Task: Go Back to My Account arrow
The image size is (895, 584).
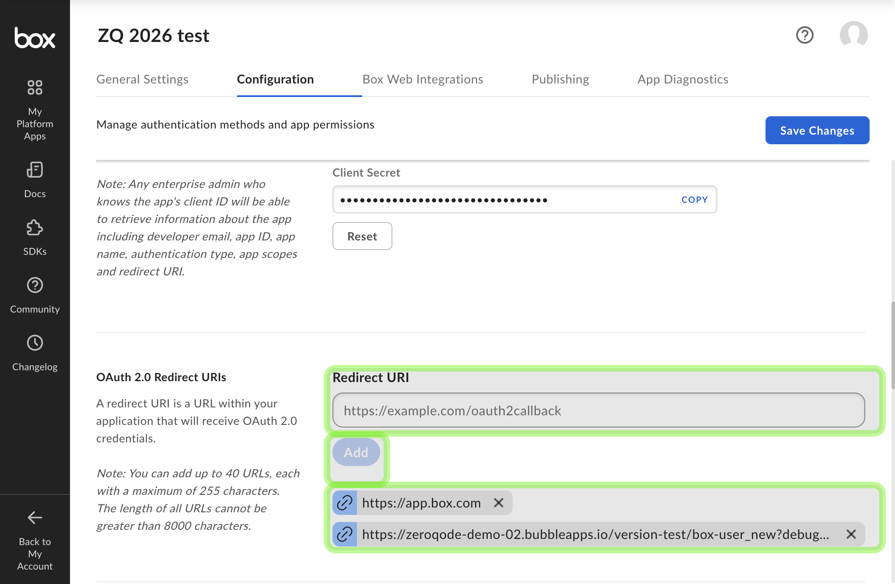Action: [35, 518]
